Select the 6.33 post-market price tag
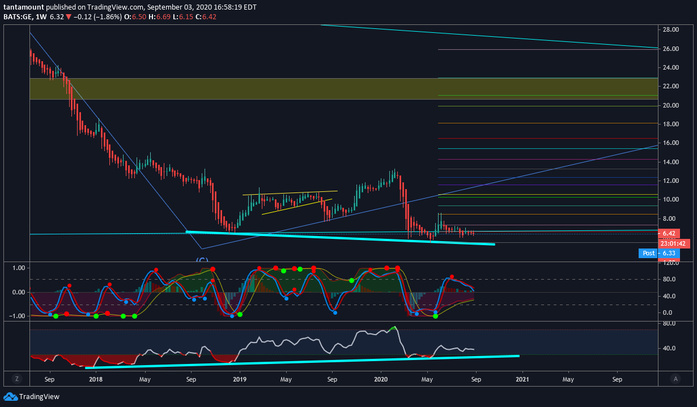Viewport: 697px width, 407px height. pyautogui.click(x=670, y=253)
